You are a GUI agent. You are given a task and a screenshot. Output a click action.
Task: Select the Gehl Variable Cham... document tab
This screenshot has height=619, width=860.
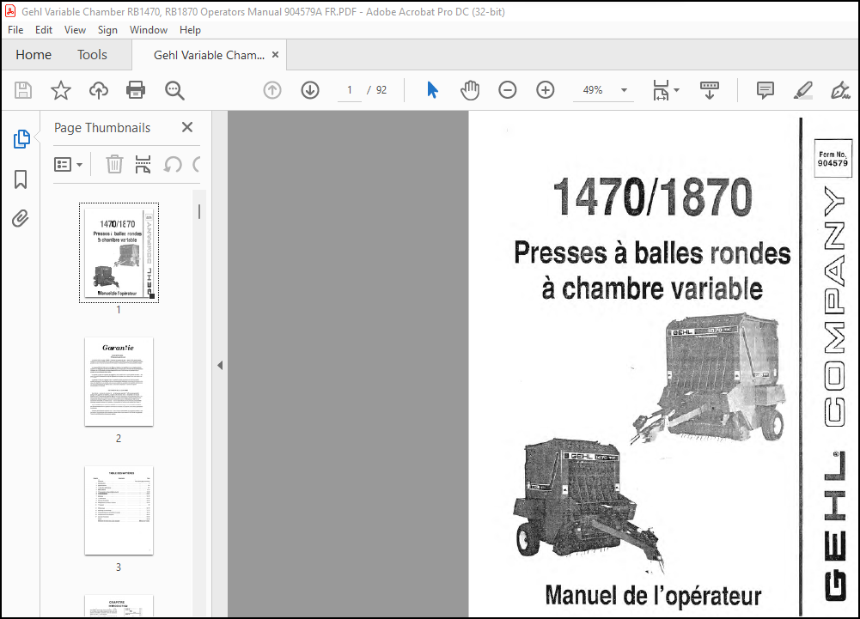(x=209, y=55)
